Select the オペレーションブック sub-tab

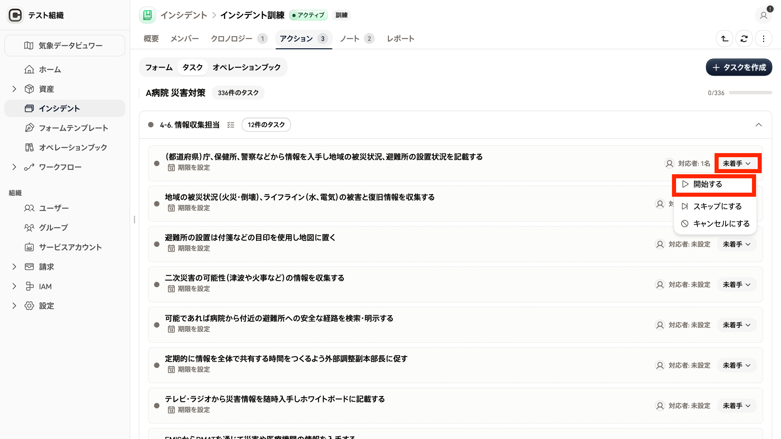(x=247, y=67)
